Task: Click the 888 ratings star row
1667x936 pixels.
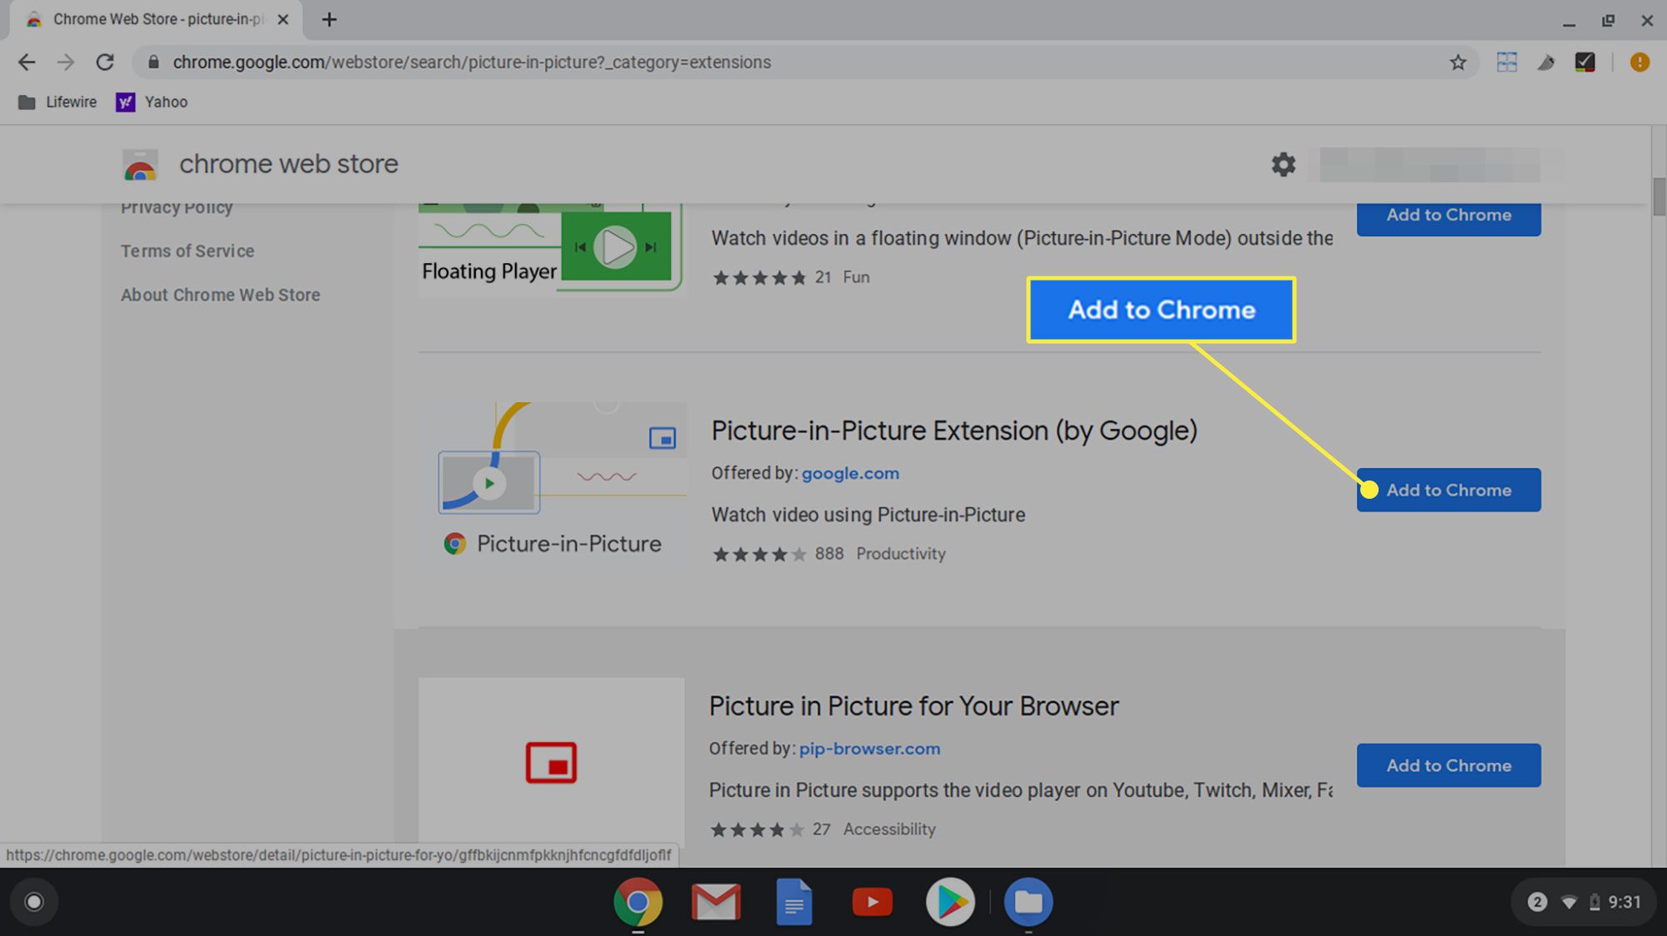Action: pyautogui.click(x=759, y=555)
